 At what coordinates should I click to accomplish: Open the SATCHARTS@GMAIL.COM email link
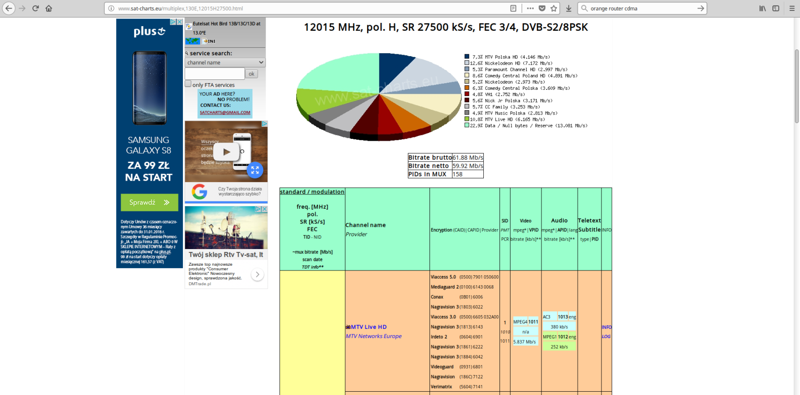(x=225, y=113)
